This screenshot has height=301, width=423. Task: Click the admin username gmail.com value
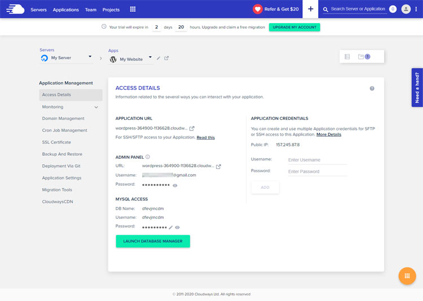[x=169, y=175]
